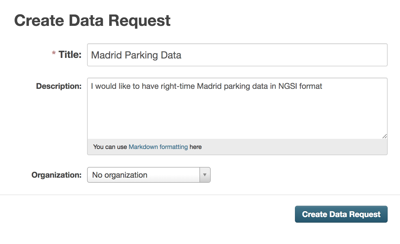Image resolution: width=400 pixels, height=244 pixels.
Task: Click the word Data in Title field
Action: (171, 55)
